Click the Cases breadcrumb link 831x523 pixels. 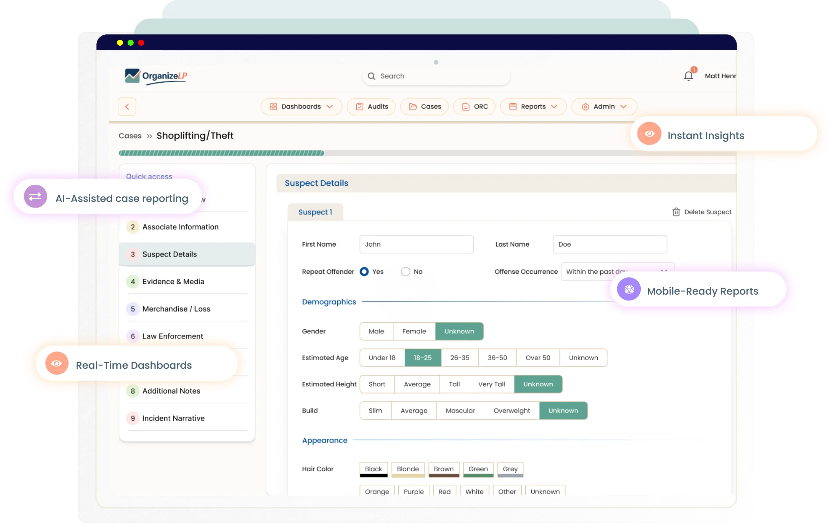[x=130, y=136]
